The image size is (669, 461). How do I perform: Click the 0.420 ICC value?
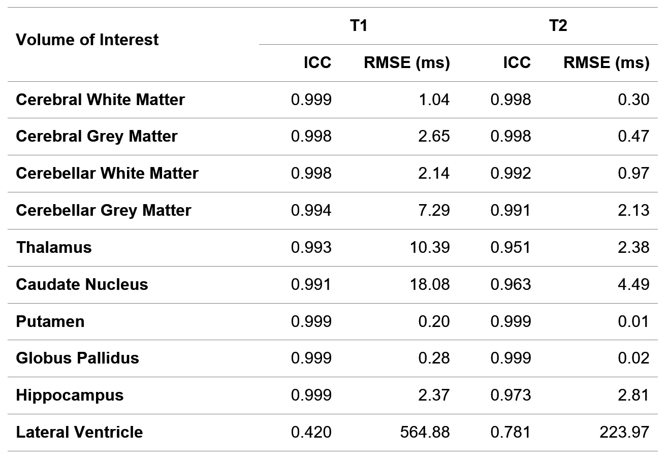tap(311, 432)
